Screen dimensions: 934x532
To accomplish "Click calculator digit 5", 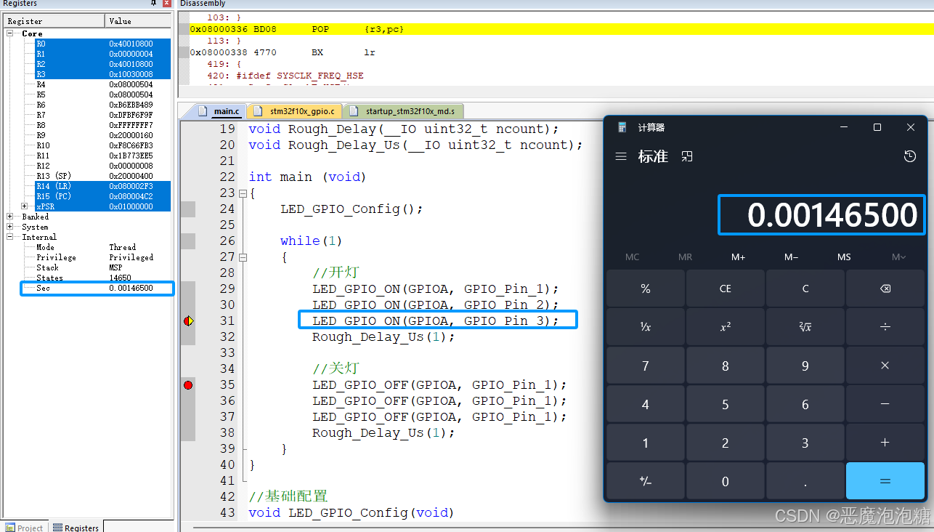I will click(725, 404).
